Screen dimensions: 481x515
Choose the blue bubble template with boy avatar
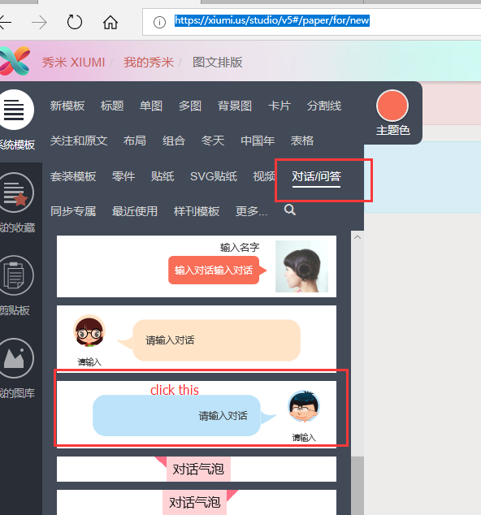197,413
